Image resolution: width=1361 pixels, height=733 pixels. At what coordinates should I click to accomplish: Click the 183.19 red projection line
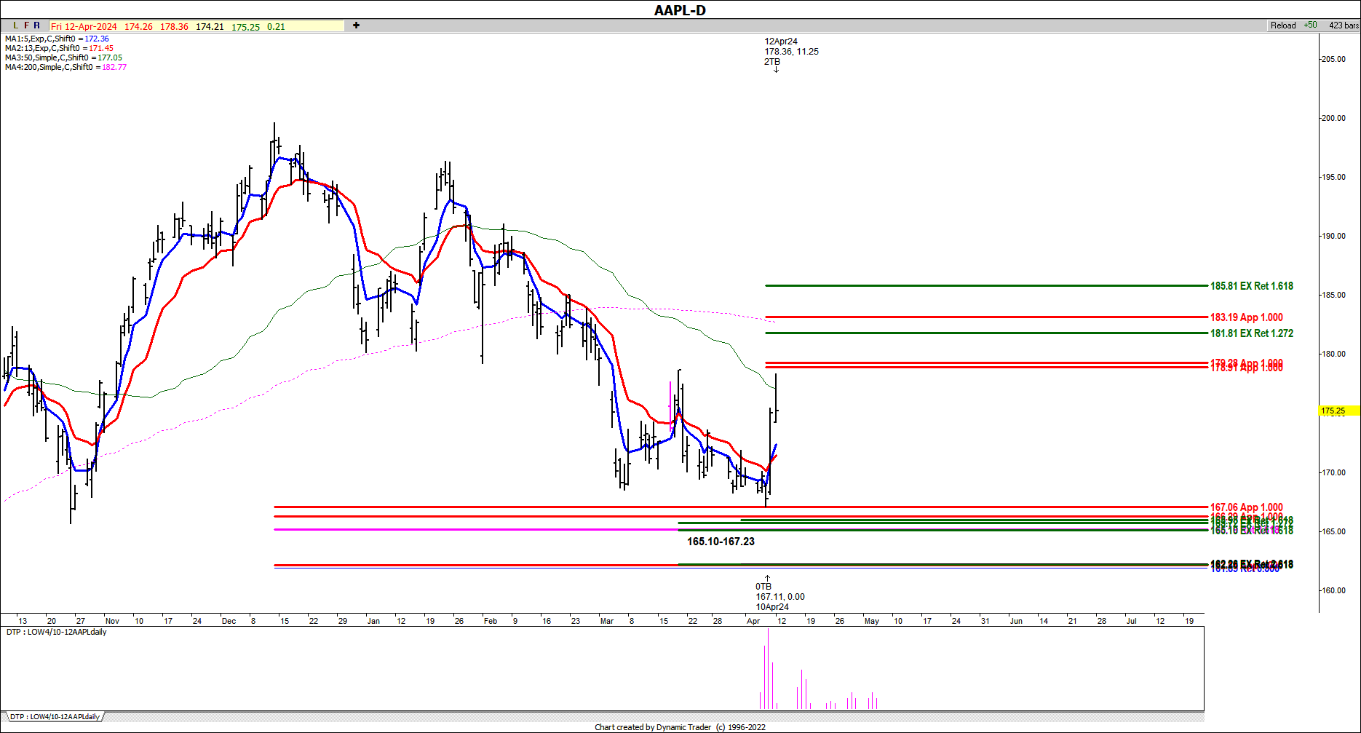pyautogui.click(x=986, y=317)
